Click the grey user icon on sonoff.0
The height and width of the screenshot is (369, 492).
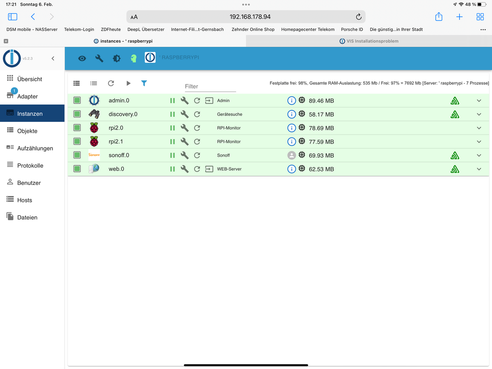(x=292, y=155)
